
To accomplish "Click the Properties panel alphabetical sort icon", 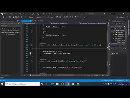I will (114, 53).
